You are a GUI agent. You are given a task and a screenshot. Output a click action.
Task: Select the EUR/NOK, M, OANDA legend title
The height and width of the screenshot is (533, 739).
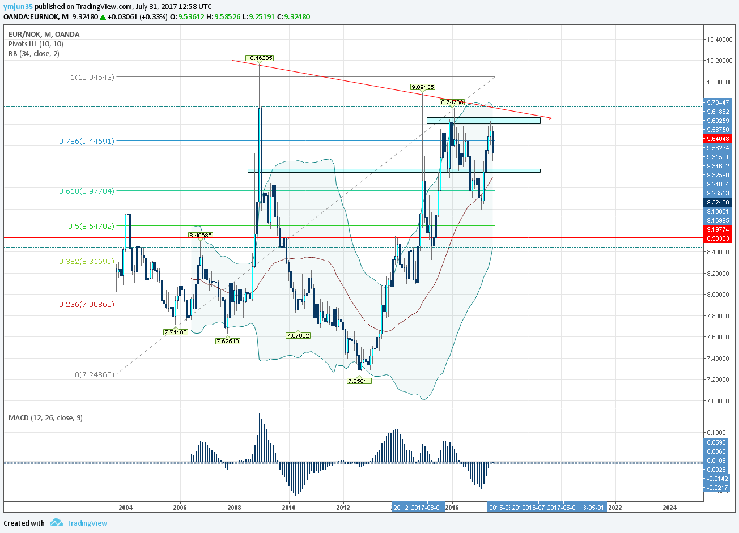(x=44, y=34)
